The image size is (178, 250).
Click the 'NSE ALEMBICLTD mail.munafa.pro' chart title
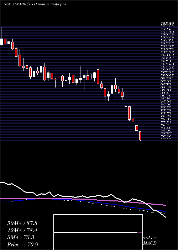coord(35,4)
